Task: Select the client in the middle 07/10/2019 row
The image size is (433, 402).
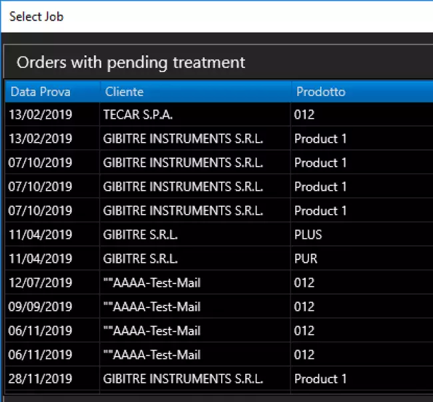Action: click(183, 187)
